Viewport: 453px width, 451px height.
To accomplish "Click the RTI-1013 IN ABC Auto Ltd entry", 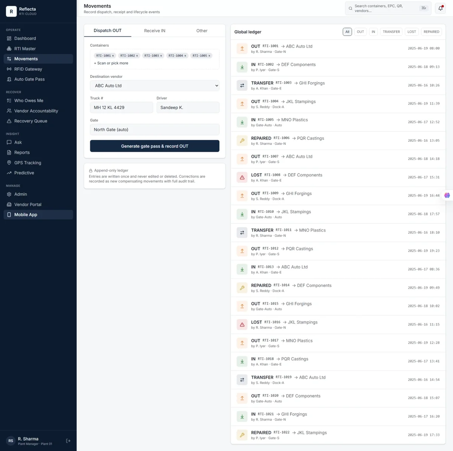I will pos(338,270).
